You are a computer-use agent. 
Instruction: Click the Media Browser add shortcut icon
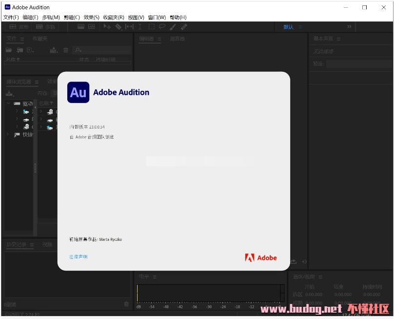point(10,93)
